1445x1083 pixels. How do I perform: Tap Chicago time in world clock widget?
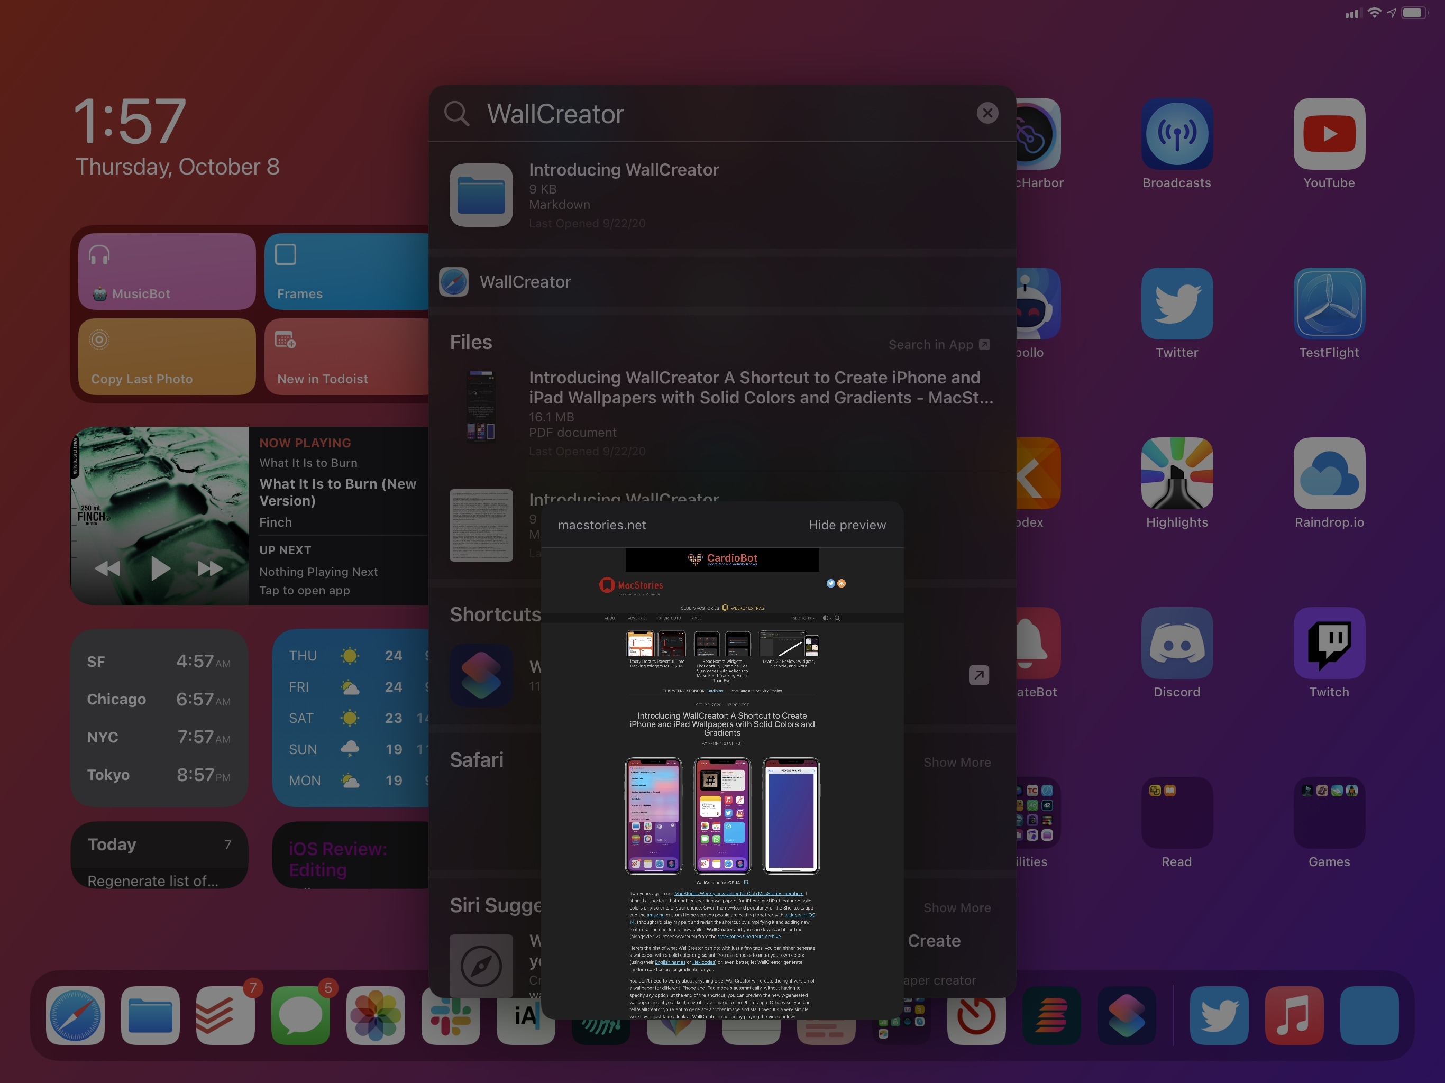pyautogui.click(x=203, y=699)
